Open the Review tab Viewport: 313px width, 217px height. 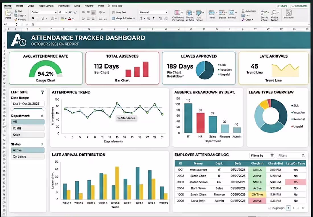tap(89, 5)
